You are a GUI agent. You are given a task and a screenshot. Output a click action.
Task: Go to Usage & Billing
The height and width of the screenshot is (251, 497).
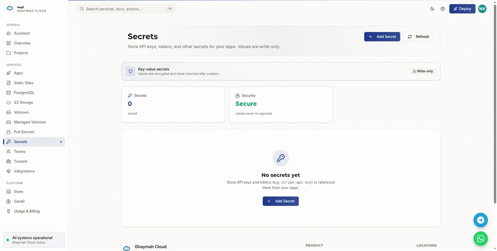tap(34, 211)
